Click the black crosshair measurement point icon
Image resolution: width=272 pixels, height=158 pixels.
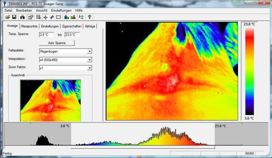[45, 17]
